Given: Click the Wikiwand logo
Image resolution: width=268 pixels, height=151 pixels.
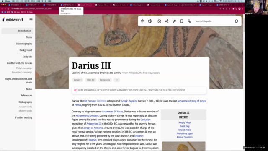Looking at the screenshot, I should tap(12, 20).
